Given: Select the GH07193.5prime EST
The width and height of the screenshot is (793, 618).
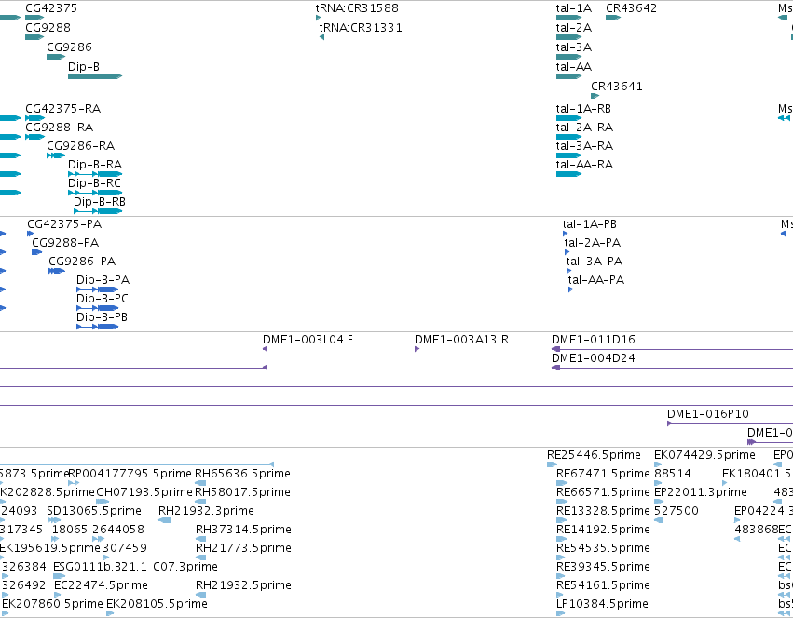Looking at the screenshot, I should (x=103, y=502).
